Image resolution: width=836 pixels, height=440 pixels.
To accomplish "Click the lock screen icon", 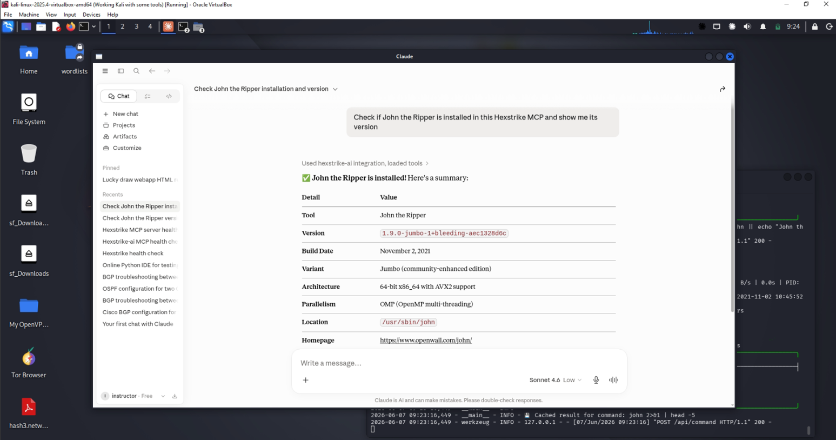I will tap(815, 26).
